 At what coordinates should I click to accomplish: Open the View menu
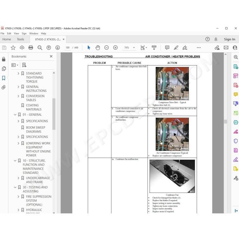coord(16,33)
